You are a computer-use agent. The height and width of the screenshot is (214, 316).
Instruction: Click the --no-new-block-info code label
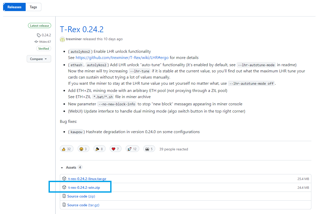tap(117, 104)
